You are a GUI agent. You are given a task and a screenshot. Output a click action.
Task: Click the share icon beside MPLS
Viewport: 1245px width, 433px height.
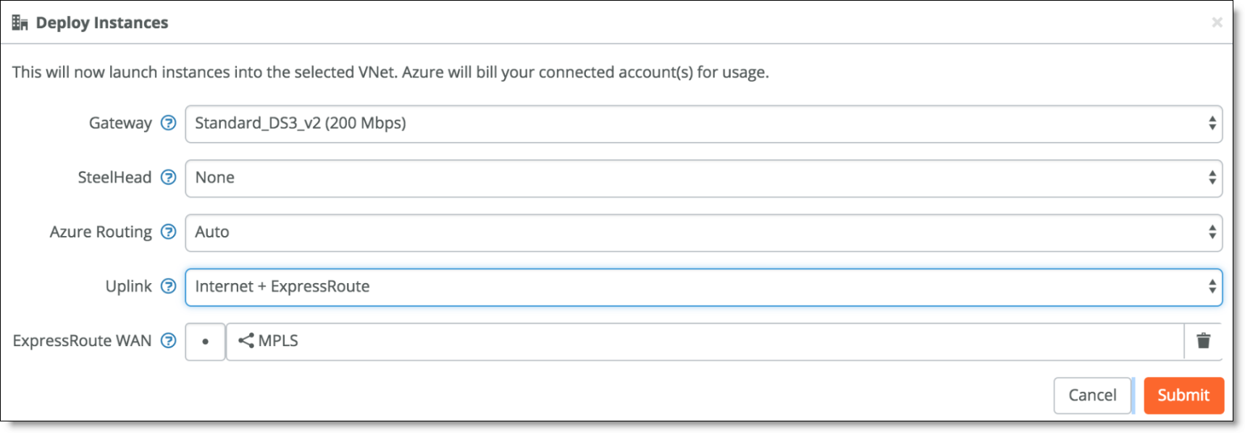tap(246, 340)
